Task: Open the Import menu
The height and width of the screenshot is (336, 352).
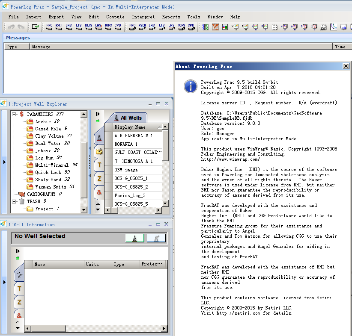Action: point(33,17)
